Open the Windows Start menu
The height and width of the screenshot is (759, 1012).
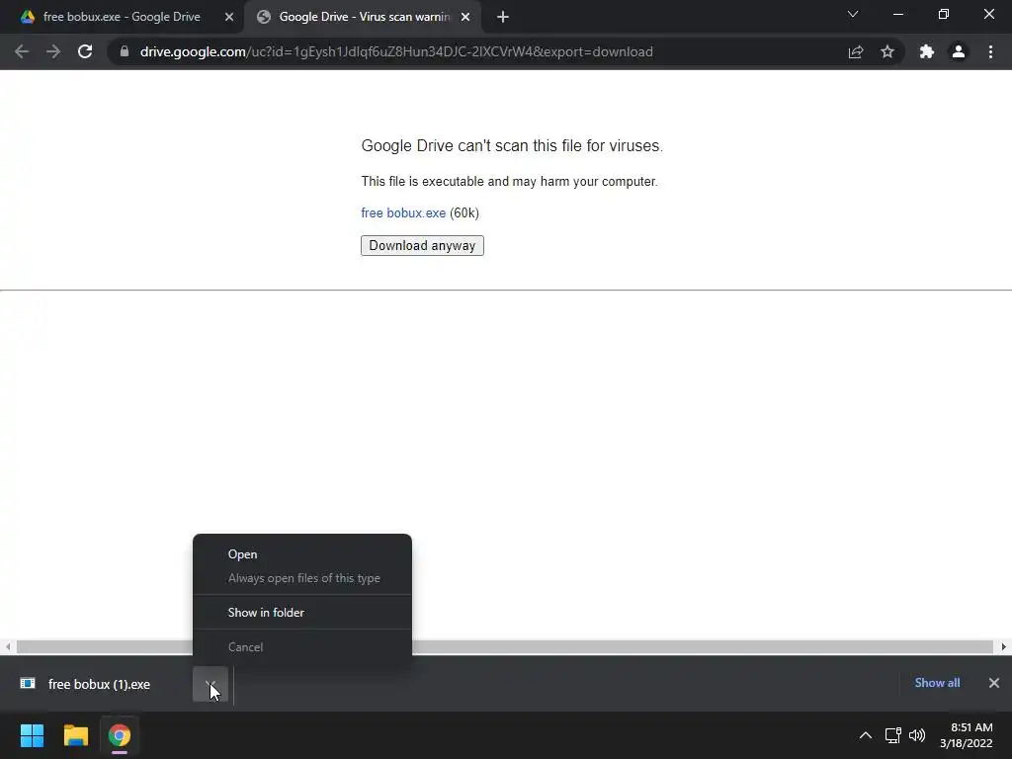click(x=32, y=735)
